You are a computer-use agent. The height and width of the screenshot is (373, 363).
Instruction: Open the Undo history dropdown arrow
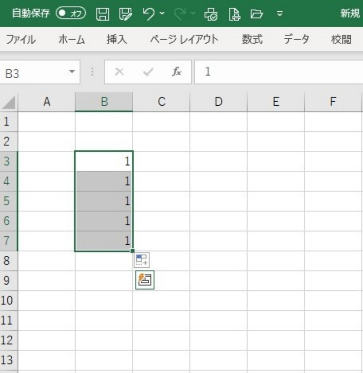tap(162, 13)
